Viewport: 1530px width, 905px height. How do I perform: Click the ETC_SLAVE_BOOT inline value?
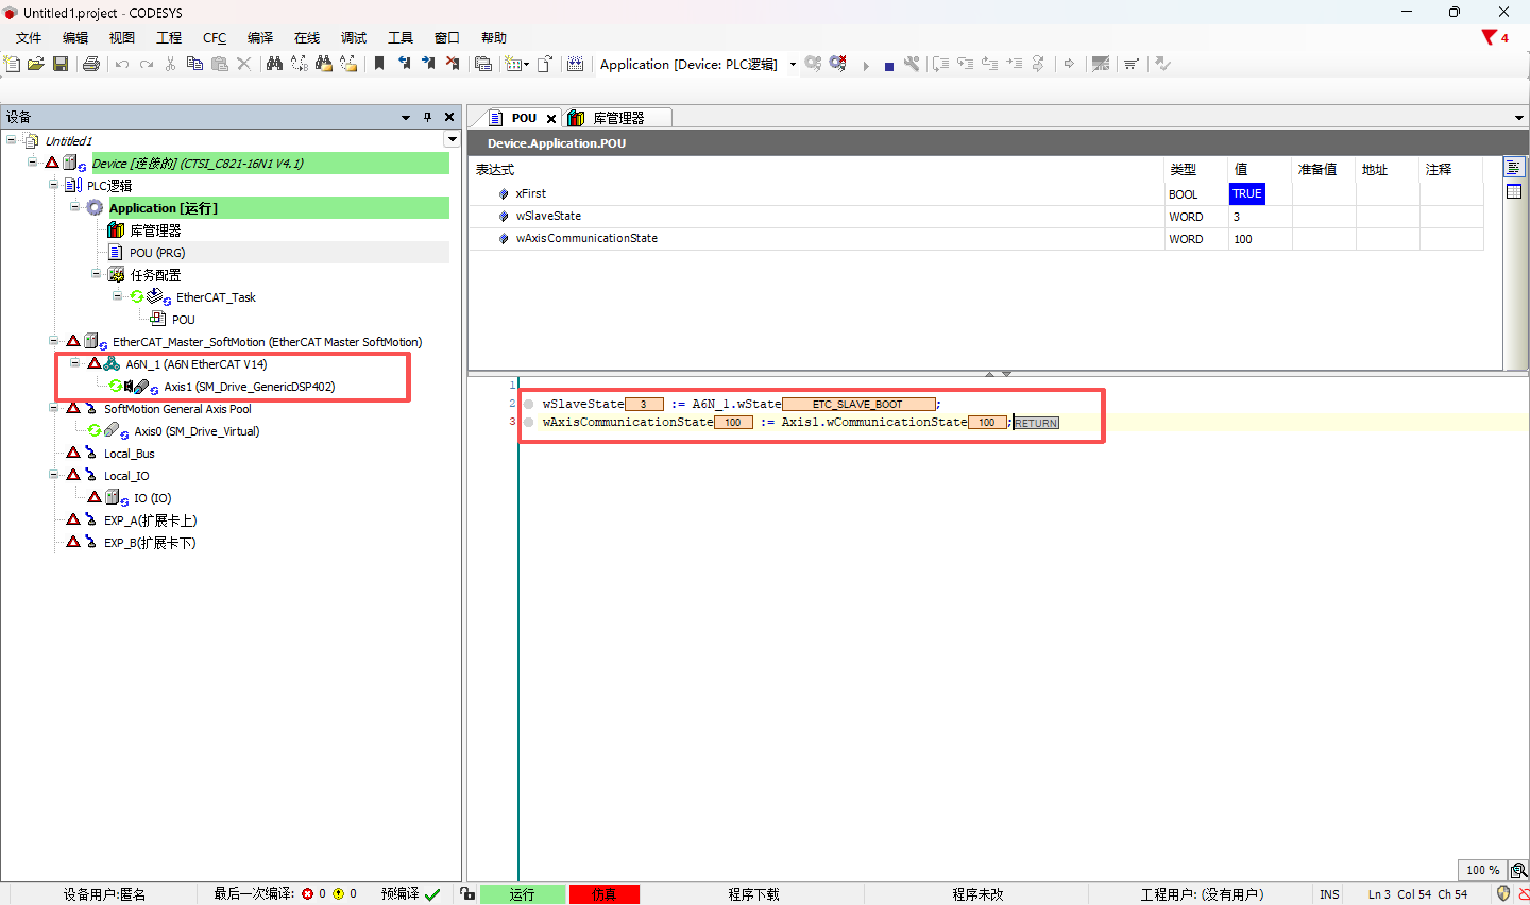[x=857, y=404]
